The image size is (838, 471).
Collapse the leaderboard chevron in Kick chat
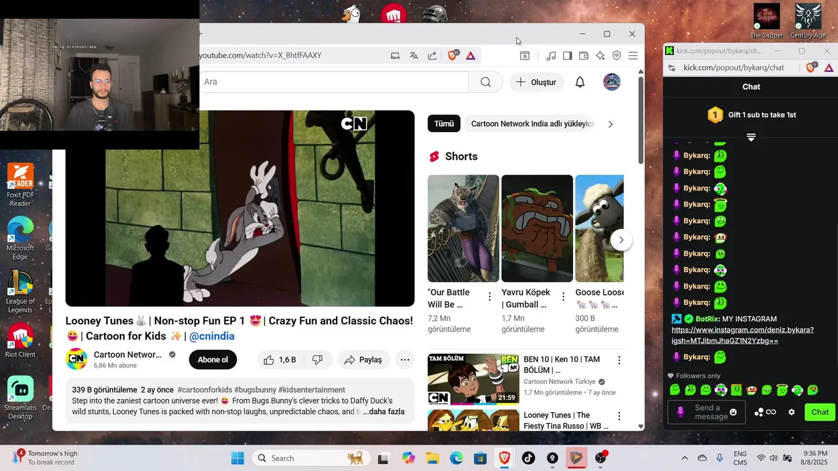751,137
